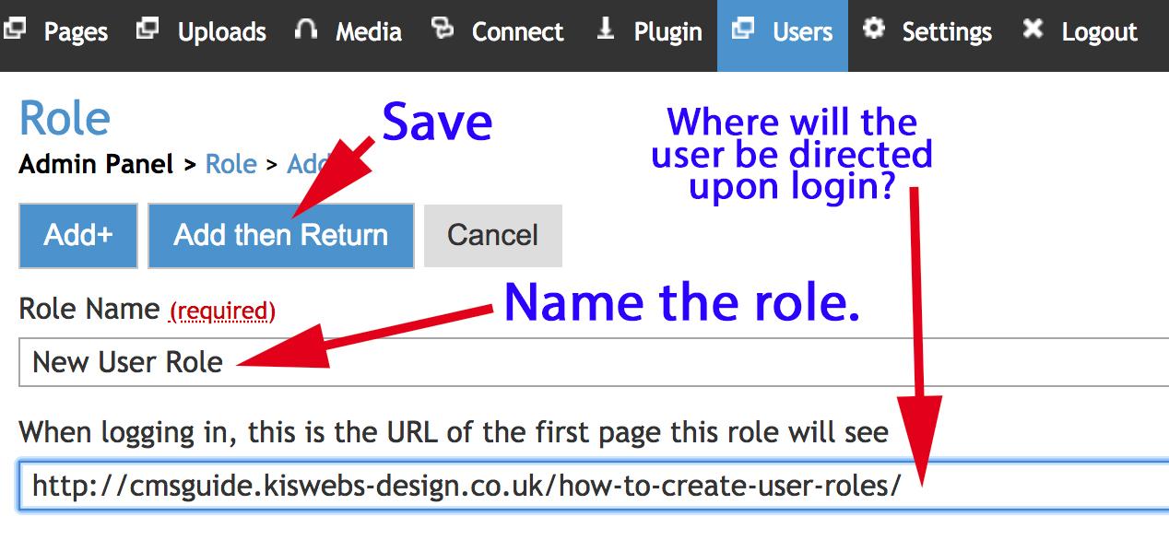Click the Users icon in the navbar
The width and height of the screenshot is (1169, 540).
(x=742, y=30)
